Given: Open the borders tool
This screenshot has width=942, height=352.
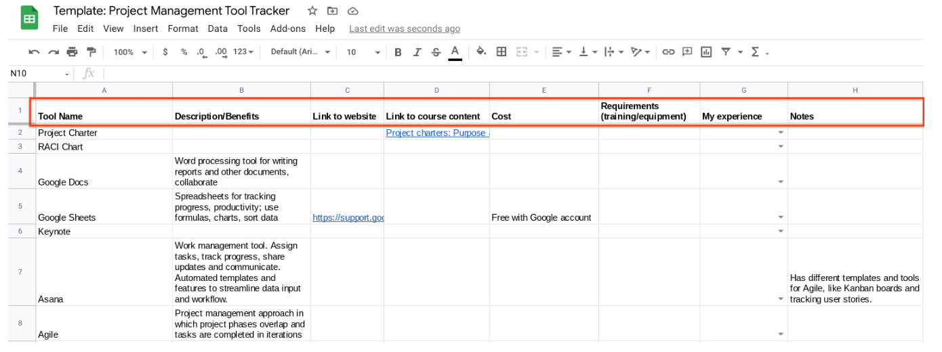Looking at the screenshot, I should point(501,52).
